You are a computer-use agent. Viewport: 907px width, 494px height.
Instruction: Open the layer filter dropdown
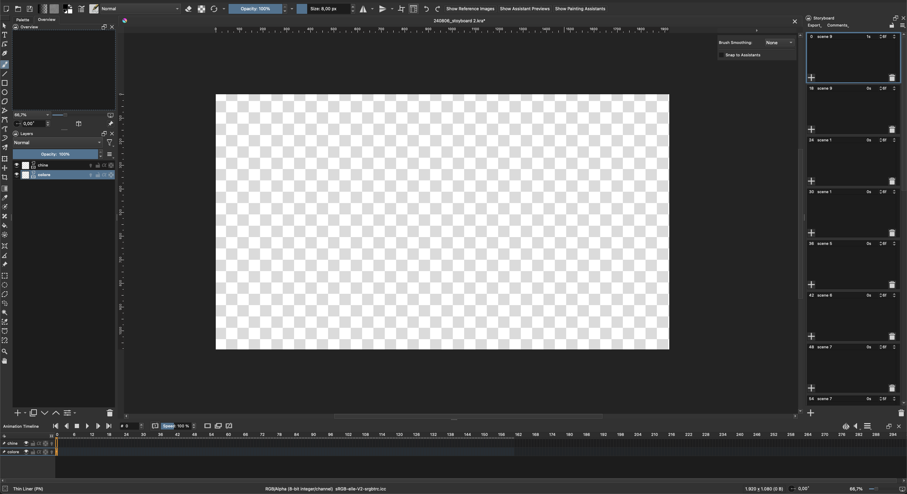110,143
